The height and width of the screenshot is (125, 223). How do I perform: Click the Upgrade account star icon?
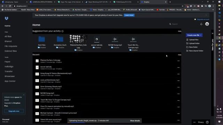point(195,19)
